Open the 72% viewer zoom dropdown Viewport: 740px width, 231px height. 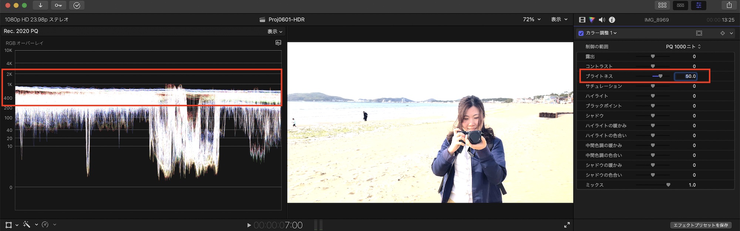[x=532, y=19]
